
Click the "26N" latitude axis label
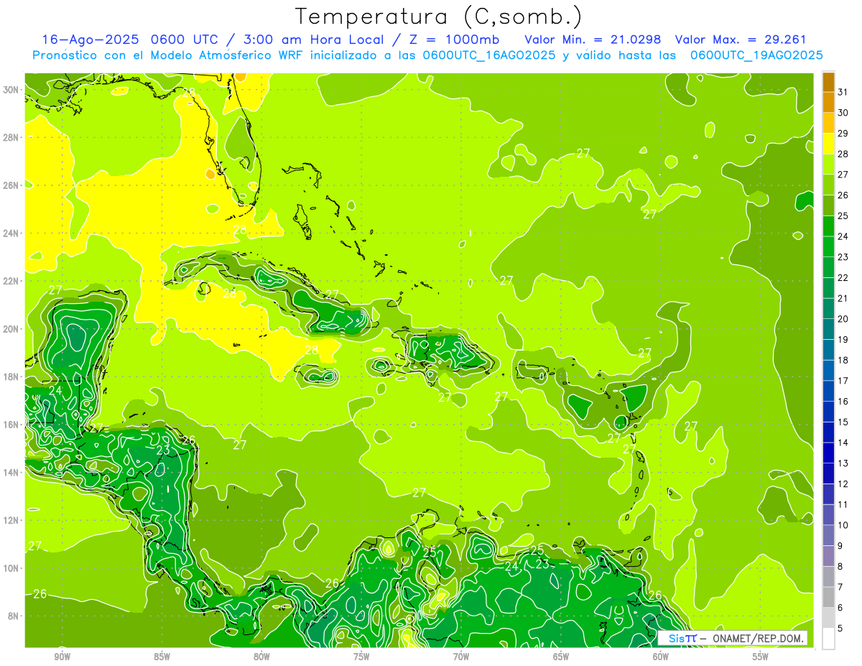tap(11, 185)
